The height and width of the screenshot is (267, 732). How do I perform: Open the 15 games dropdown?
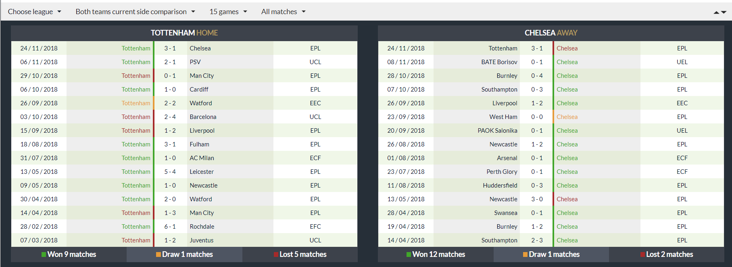[x=228, y=12]
